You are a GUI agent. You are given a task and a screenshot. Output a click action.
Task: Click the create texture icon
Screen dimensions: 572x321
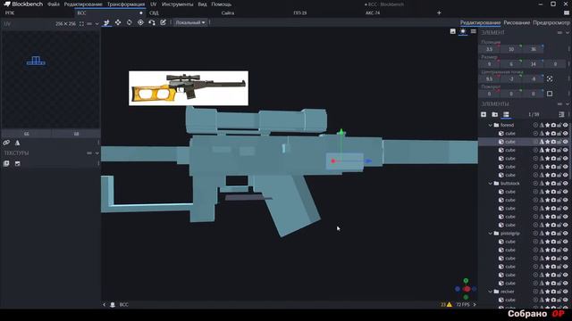coord(17,164)
